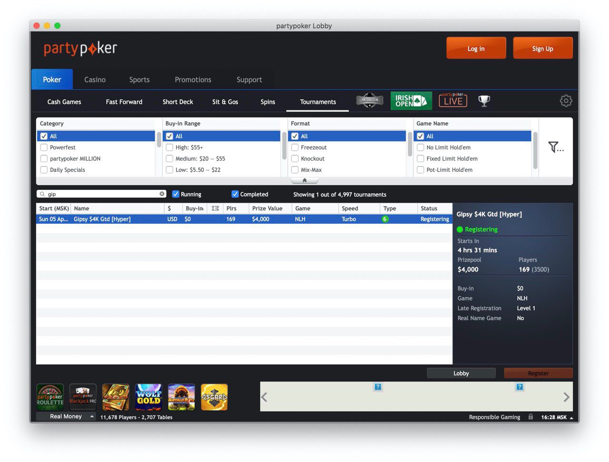
Task: Open the Promotions tab
Action: click(193, 79)
